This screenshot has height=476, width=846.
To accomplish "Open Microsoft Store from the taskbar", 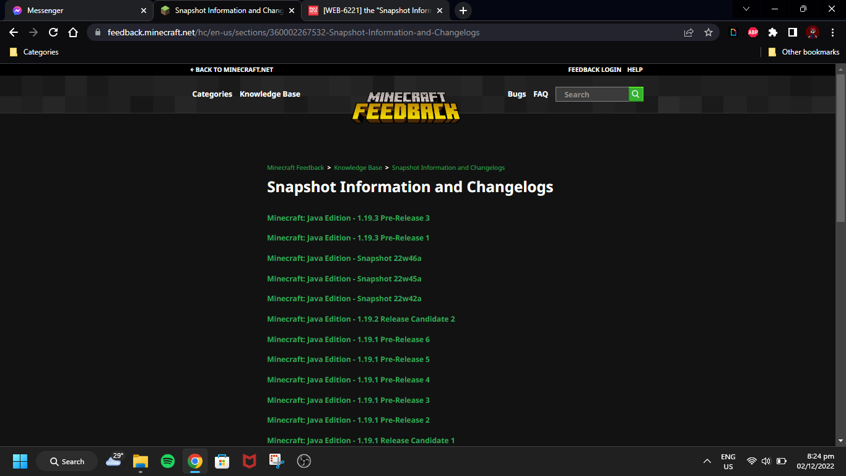I will (222, 461).
